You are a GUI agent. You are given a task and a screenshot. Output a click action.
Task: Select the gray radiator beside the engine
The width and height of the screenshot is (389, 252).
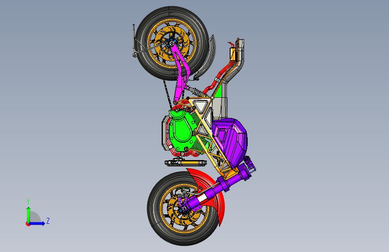[165, 134]
